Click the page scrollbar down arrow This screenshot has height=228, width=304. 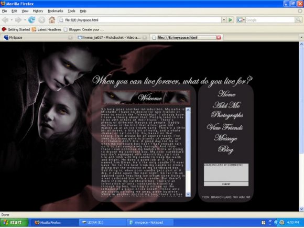click(301, 209)
